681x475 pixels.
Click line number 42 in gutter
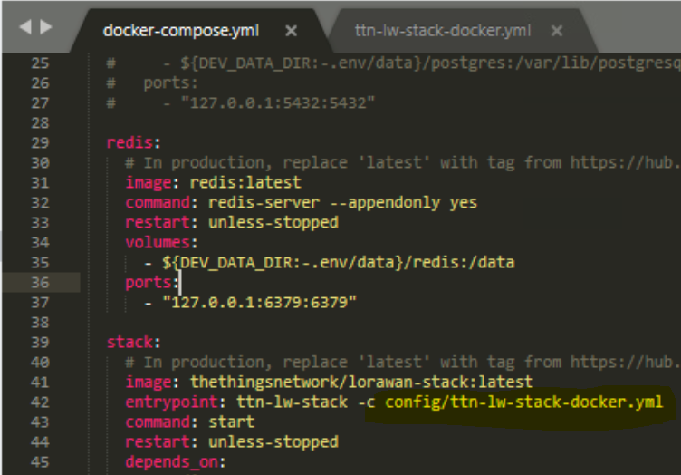pyautogui.click(x=40, y=402)
